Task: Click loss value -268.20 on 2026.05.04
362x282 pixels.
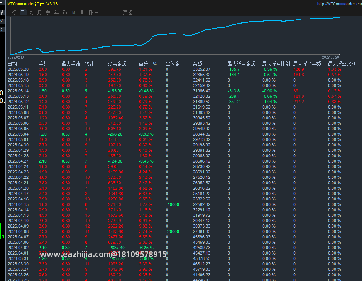Action: point(115,134)
